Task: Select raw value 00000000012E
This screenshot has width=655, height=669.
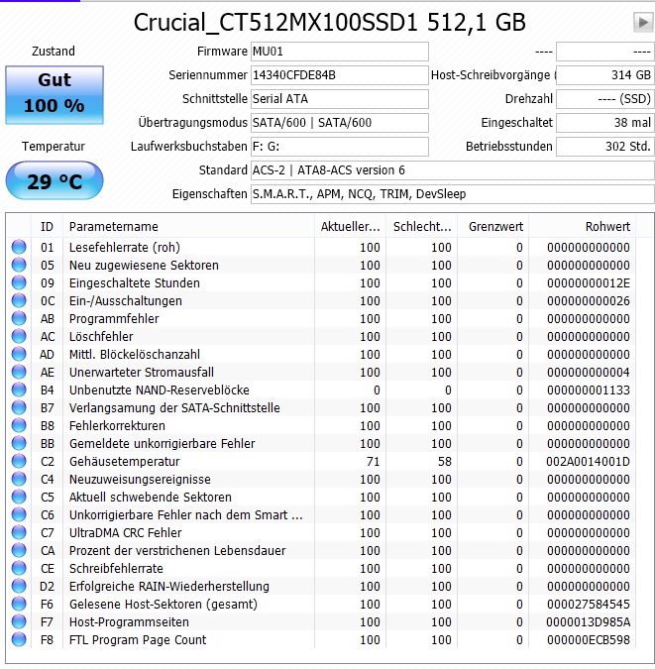Action: [x=589, y=283]
